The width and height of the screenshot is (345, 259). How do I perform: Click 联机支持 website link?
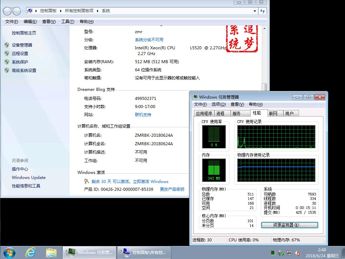point(143,115)
